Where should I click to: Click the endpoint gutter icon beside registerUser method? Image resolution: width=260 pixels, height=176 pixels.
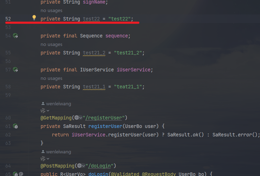tap(16, 126)
